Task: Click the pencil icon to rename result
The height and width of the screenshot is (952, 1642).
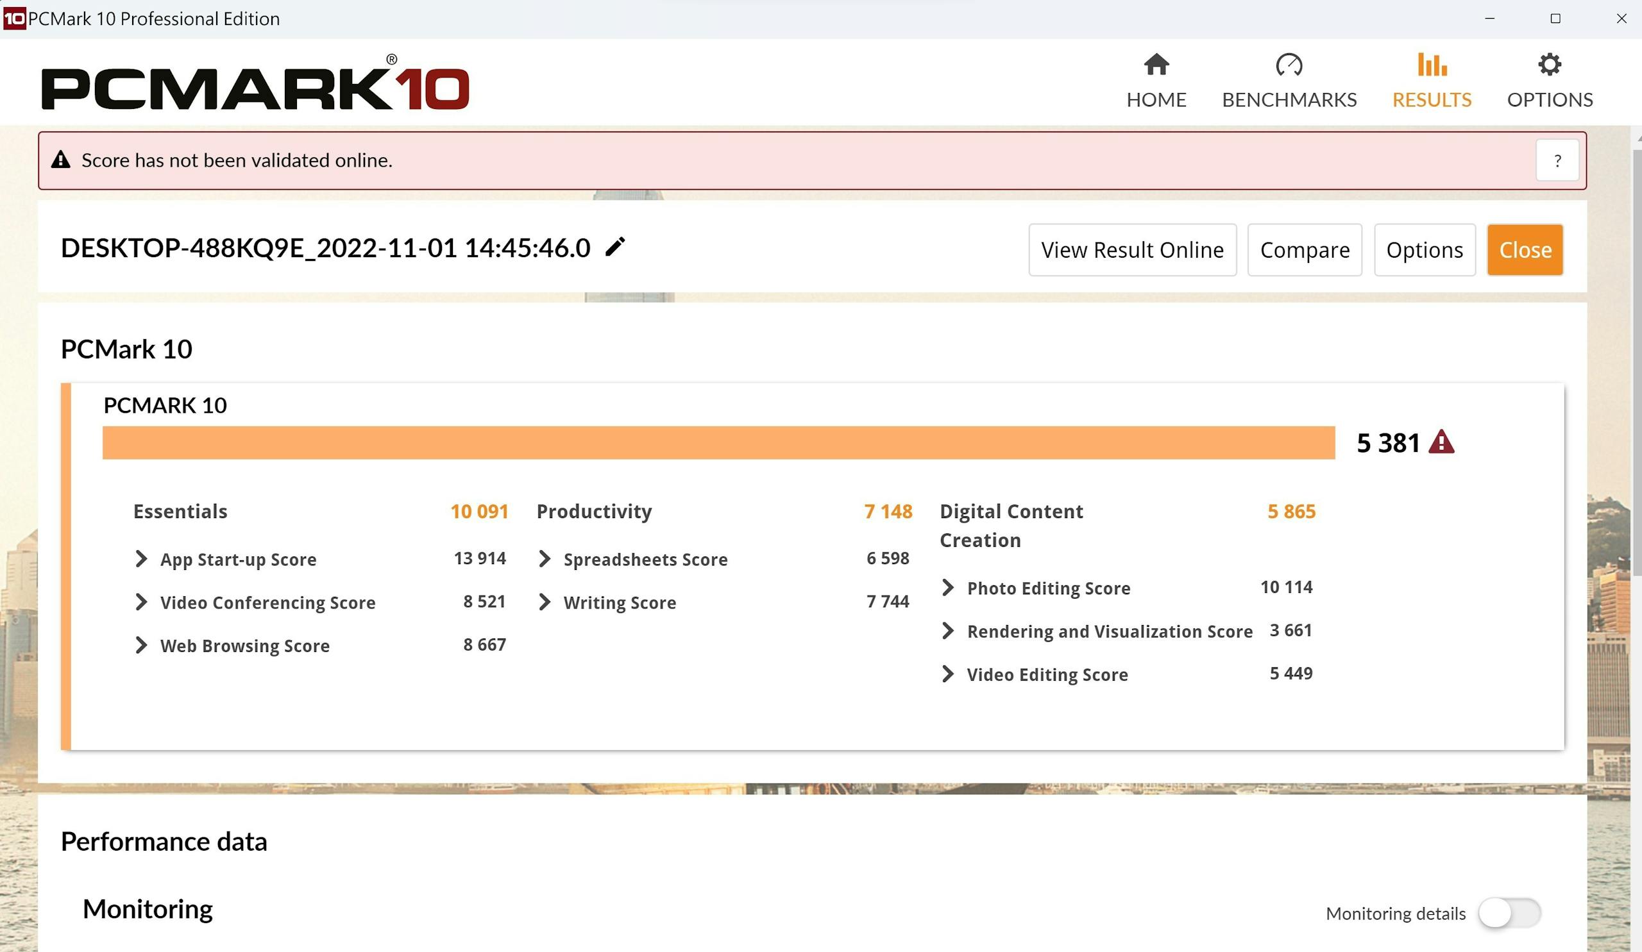Action: click(614, 247)
